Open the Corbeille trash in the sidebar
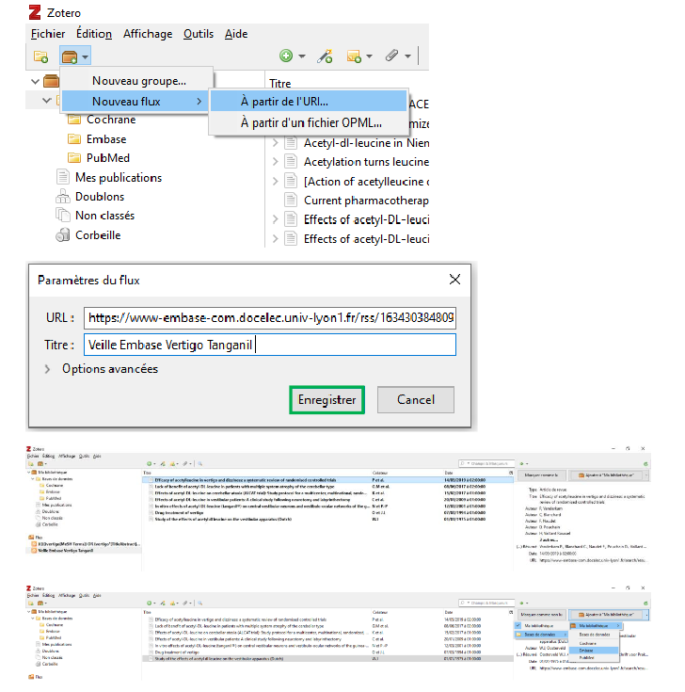The image size is (685, 692). 97,235
